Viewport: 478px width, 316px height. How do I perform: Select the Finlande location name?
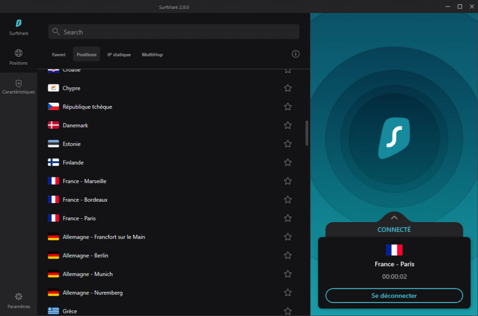[x=73, y=162]
